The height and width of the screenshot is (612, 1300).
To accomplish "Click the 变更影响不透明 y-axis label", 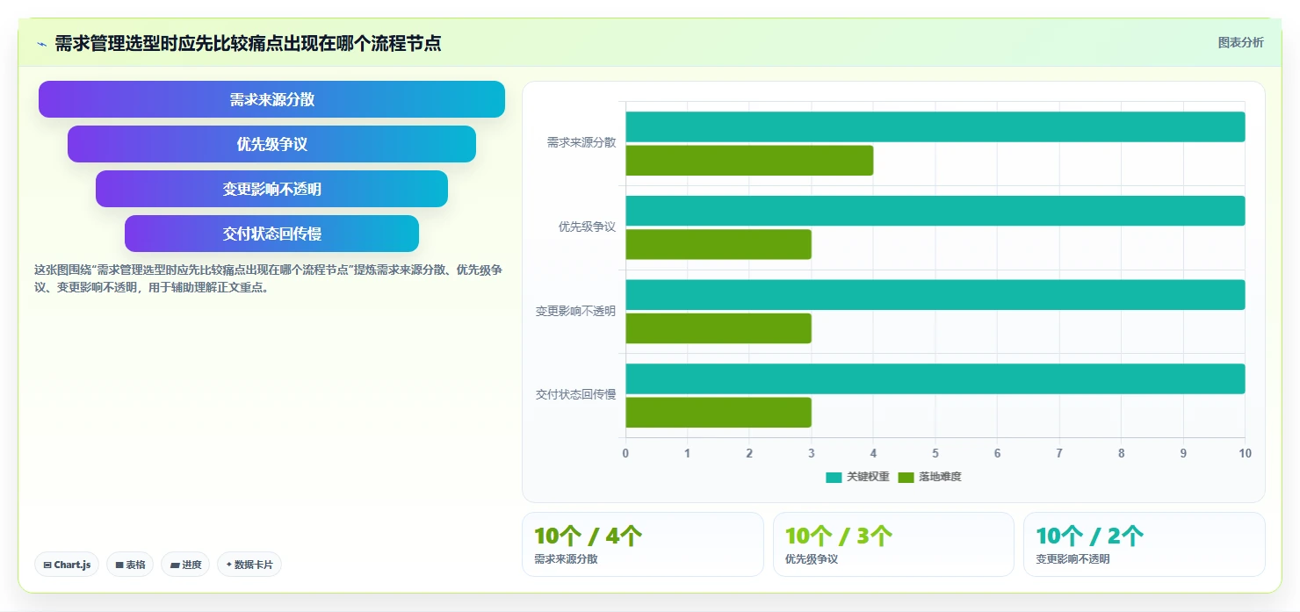I will [575, 311].
